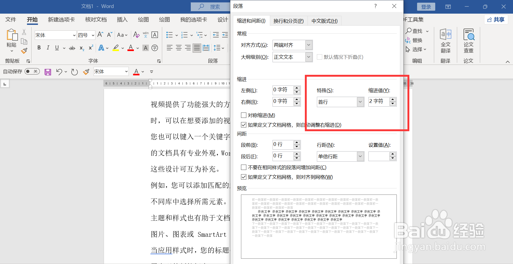Click the Redo icon in quick access toolbar

[74, 72]
